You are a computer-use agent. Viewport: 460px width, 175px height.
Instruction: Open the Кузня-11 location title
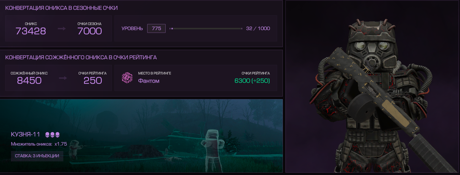click(x=25, y=134)
